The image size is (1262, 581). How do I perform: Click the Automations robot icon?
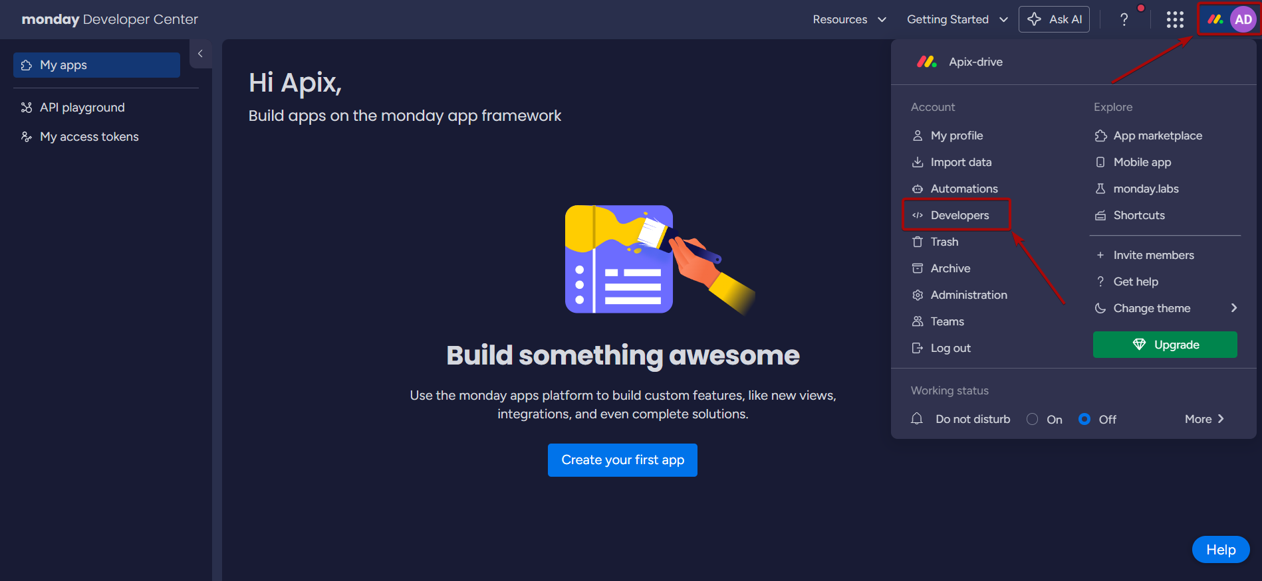click(x=918, y=189)
